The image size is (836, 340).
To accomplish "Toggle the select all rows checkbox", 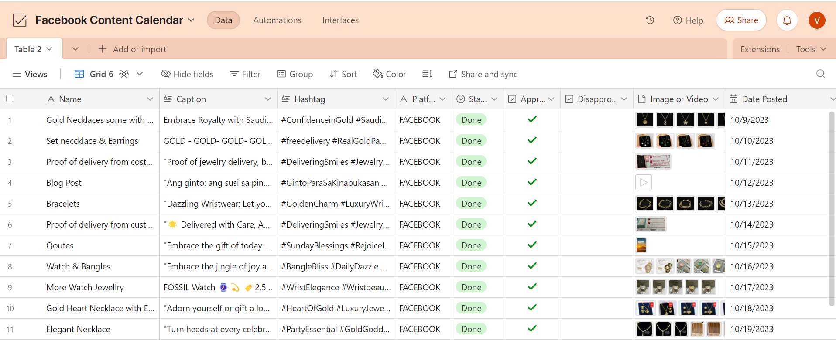I will click(x=10, y=99).
